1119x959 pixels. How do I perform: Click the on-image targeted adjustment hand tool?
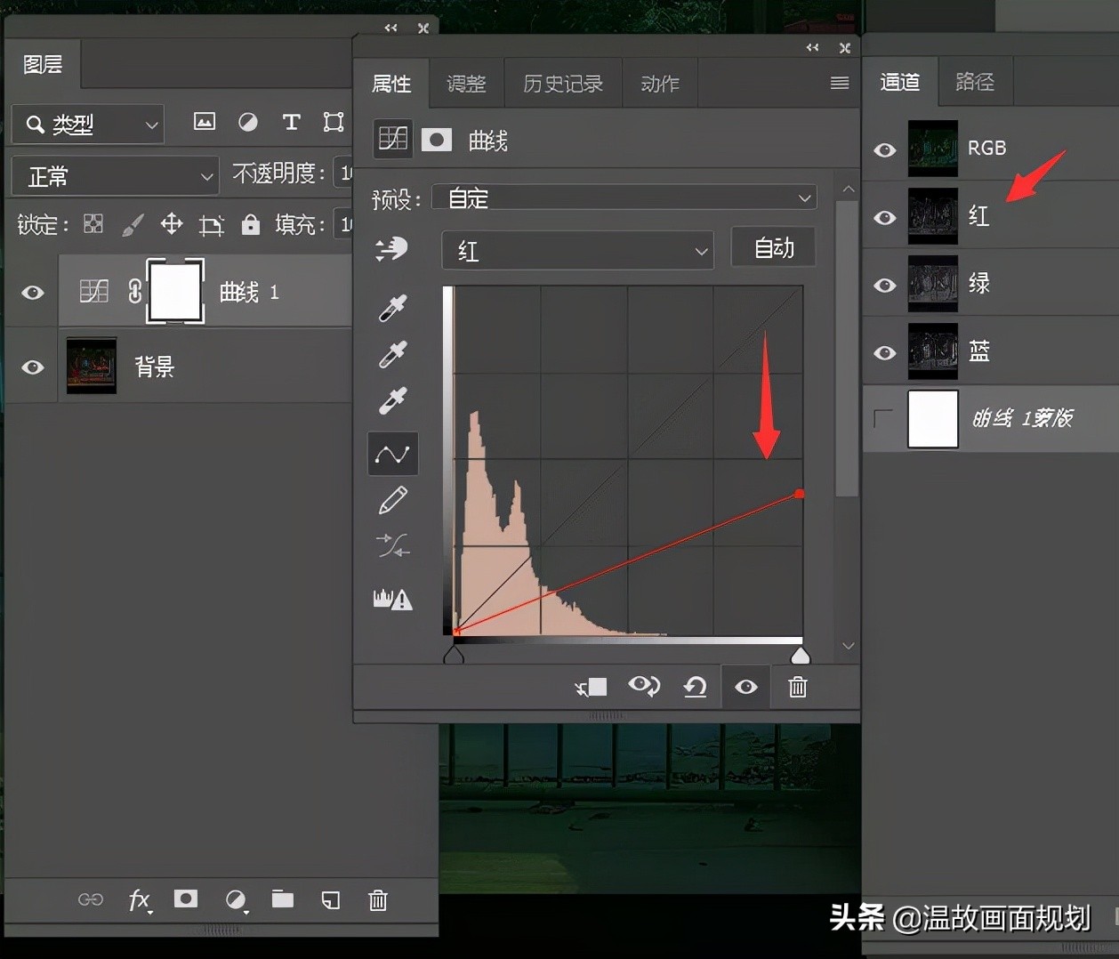pos(391,249)
